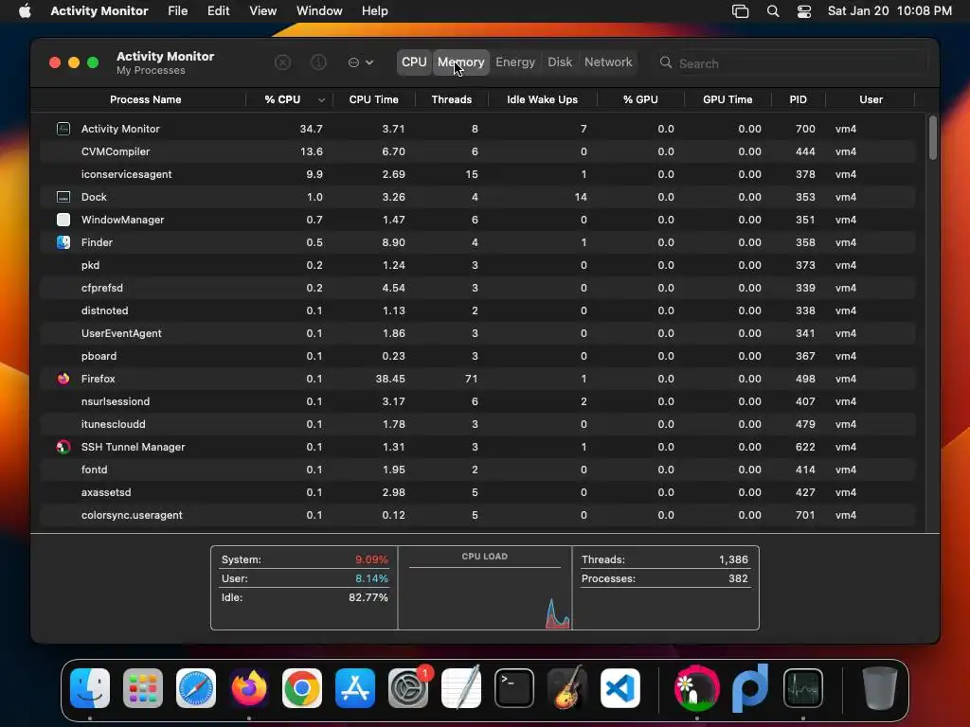Image resolution: width=970 pixels, height=727 pixels.
Task: Open the Apple menu
Action: 25,11
